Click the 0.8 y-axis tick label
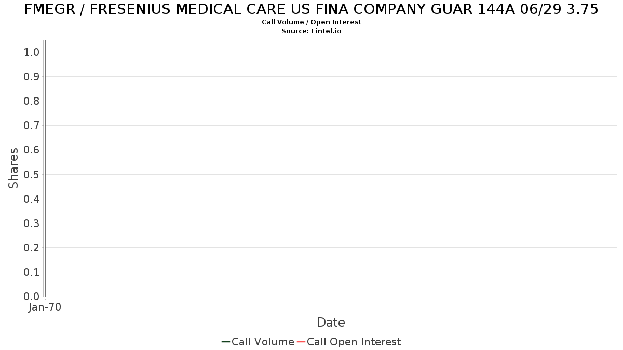Image resolution: width=623 pixels, height=350 pixels. click(x=32, y=101)
